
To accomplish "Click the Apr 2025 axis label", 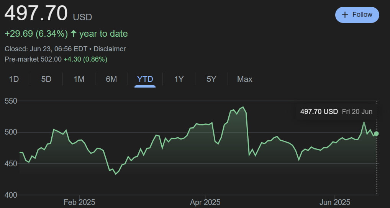I will (205, 202).
